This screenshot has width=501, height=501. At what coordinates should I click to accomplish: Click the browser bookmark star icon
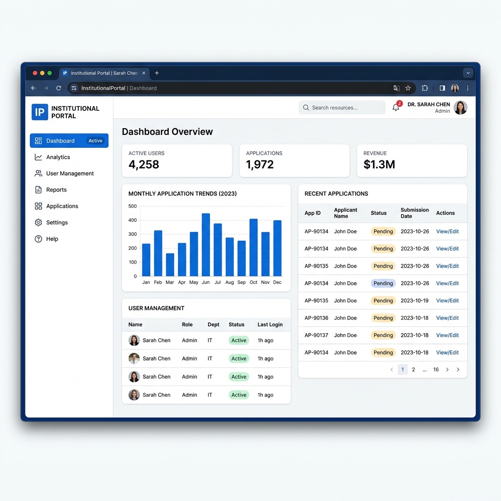(x=408, y=88)
